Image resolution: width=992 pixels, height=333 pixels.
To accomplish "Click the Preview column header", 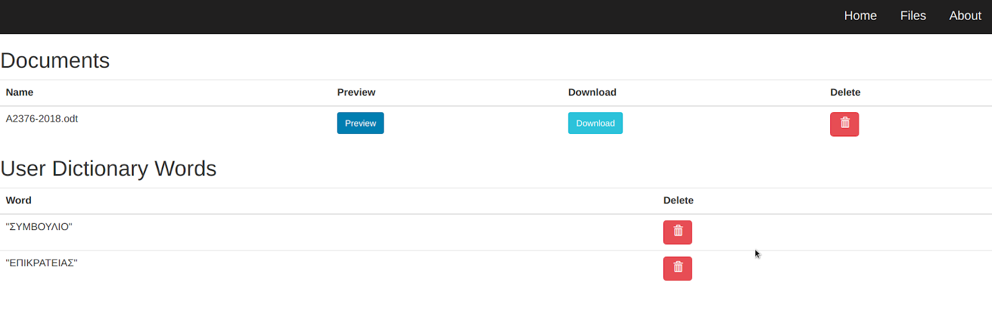I will [x=356, y=92].
